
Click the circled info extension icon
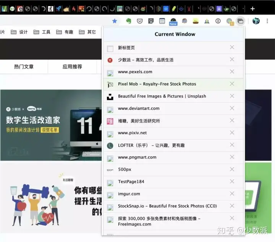tap(218, 21)
